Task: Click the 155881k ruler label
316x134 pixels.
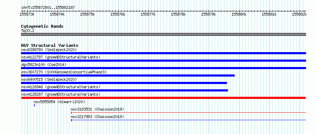Action: coord(269,14)
